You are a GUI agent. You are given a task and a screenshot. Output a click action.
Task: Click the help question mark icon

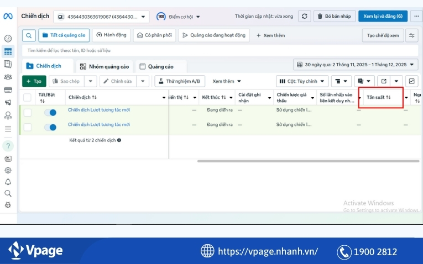point(8,146)
